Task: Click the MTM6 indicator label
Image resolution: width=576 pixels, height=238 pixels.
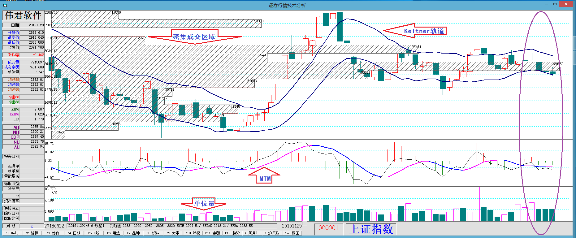Action: click(11, 109)
